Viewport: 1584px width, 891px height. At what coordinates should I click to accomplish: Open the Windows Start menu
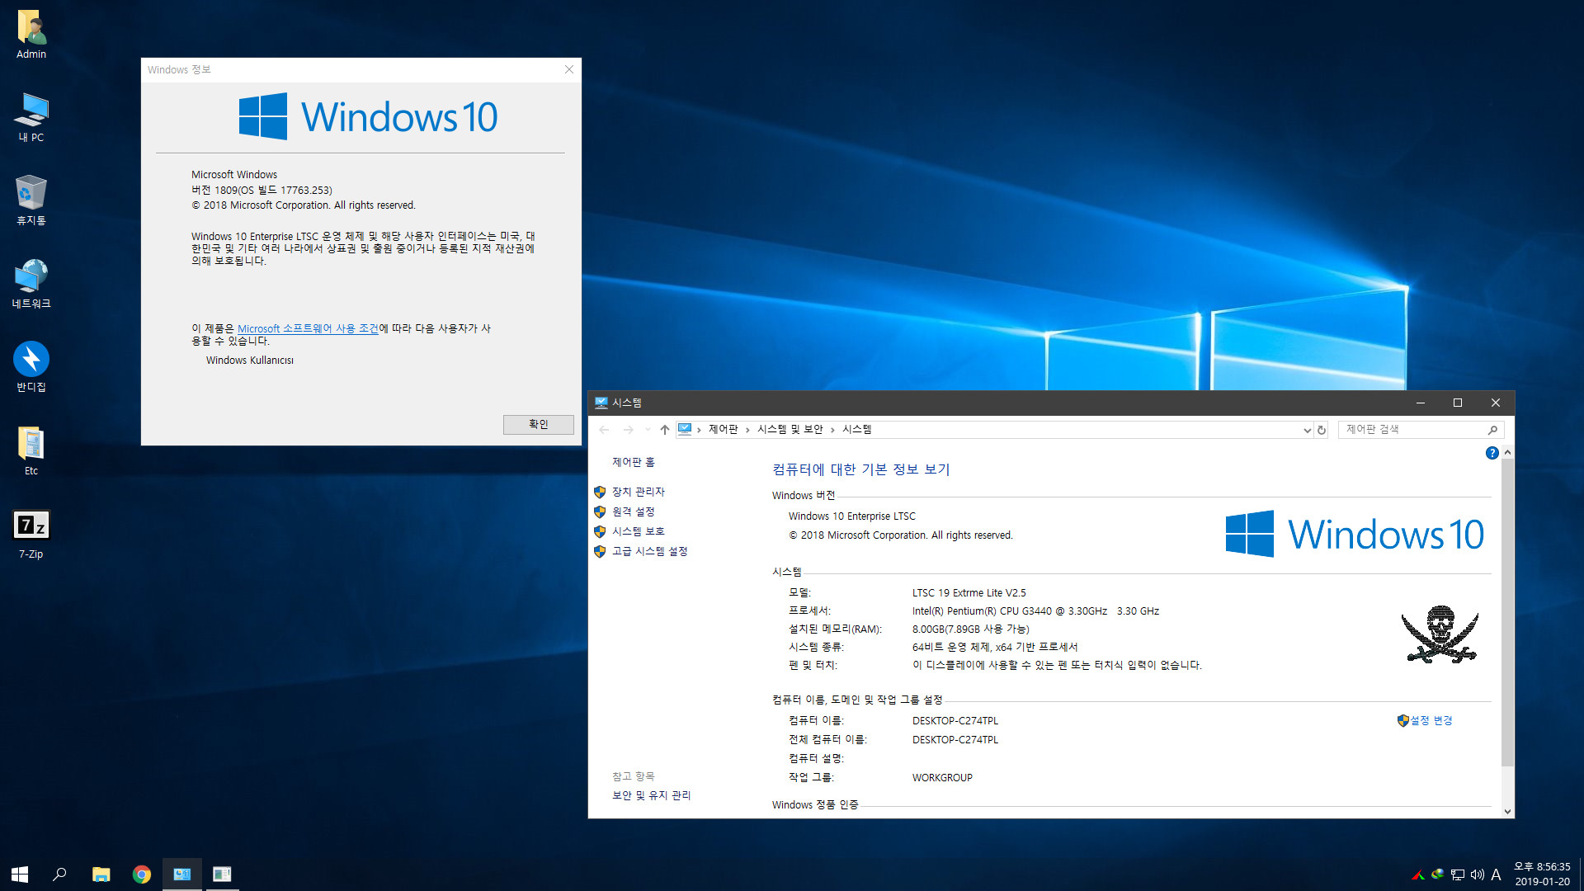[x=20, y=874]
